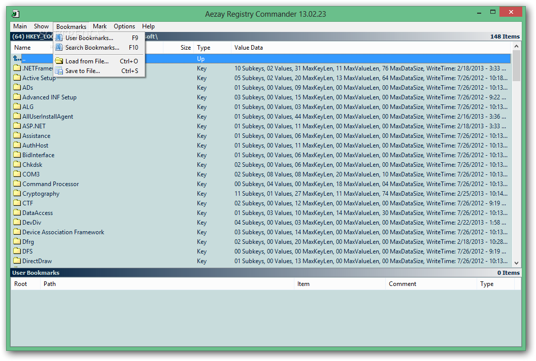Choose User Bookmarks... menu entry
The height and width of the screenshot is (361, 536).
(x=99, y=38)
